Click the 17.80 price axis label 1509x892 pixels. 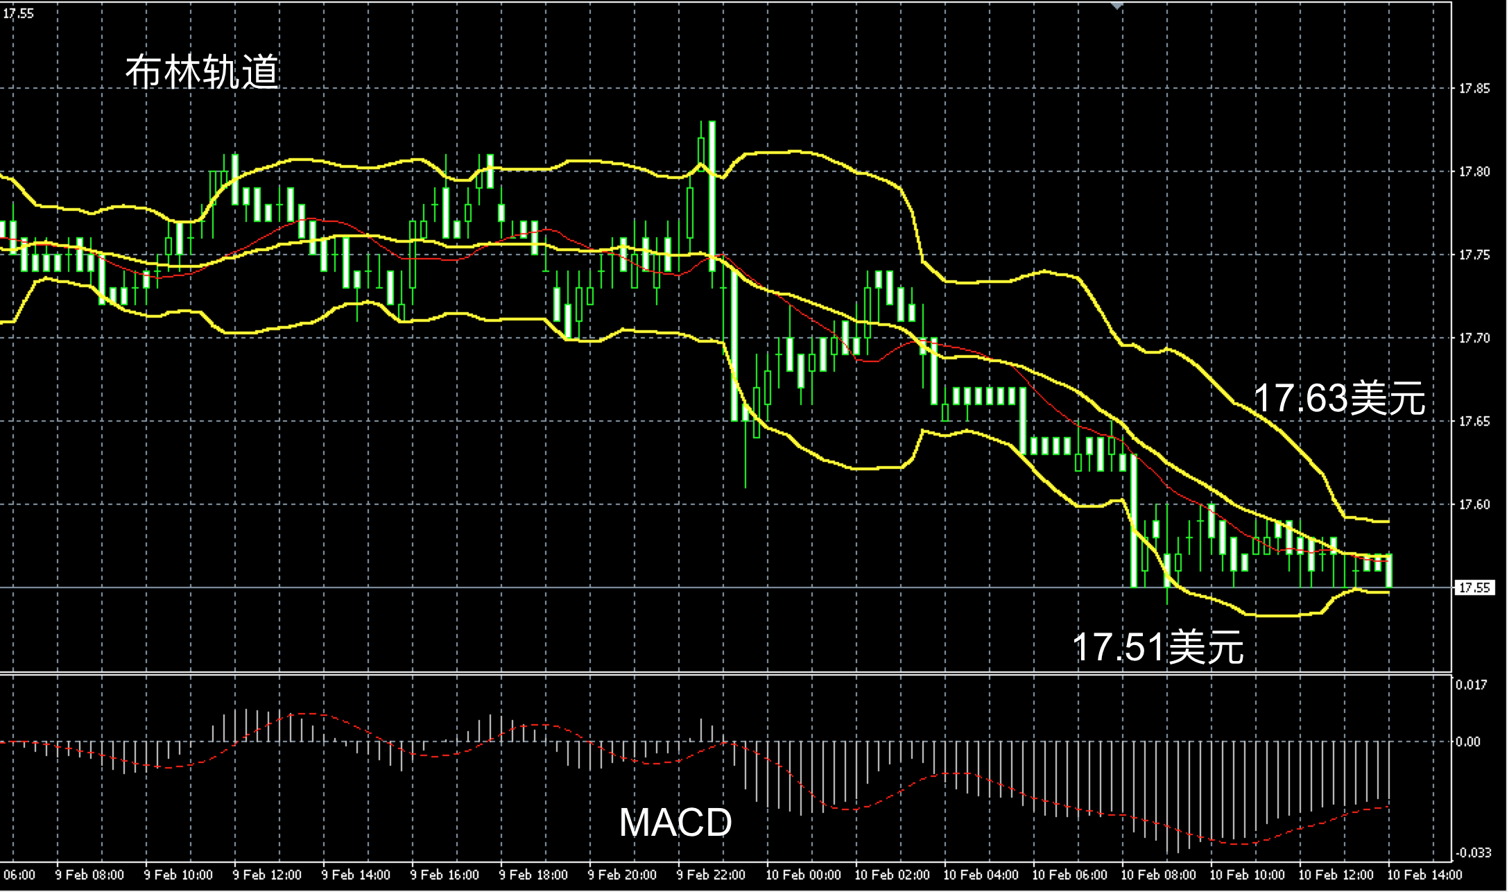[1474, 172]
